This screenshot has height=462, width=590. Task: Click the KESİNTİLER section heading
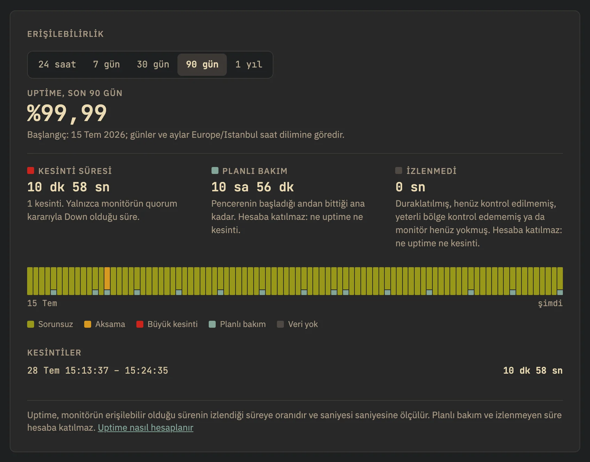click(x=54, y=352)
